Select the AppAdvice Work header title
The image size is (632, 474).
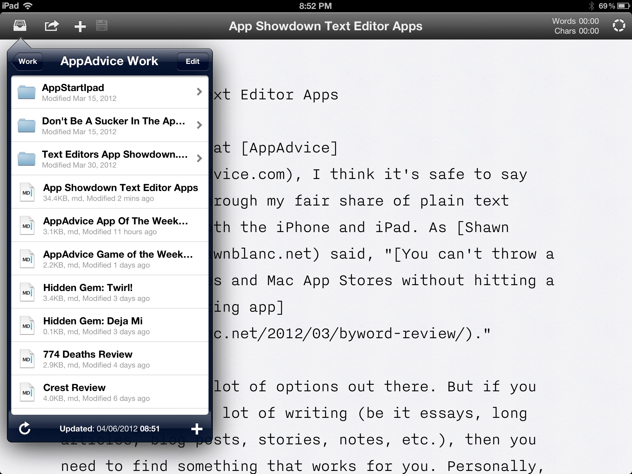(109, 61)
